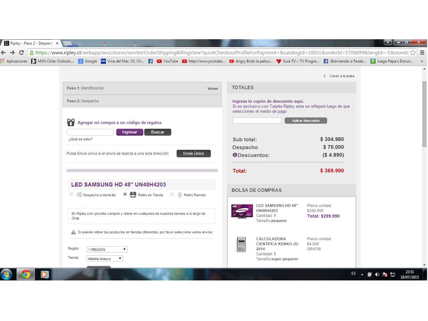Open the Tienda dropdown Marina Arauco
The width and height of the screenshot is (428, 321).
[105, 259]
